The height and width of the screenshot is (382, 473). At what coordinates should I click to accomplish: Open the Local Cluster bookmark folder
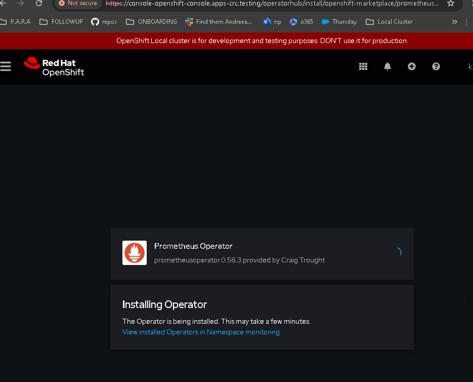[389, 22]
